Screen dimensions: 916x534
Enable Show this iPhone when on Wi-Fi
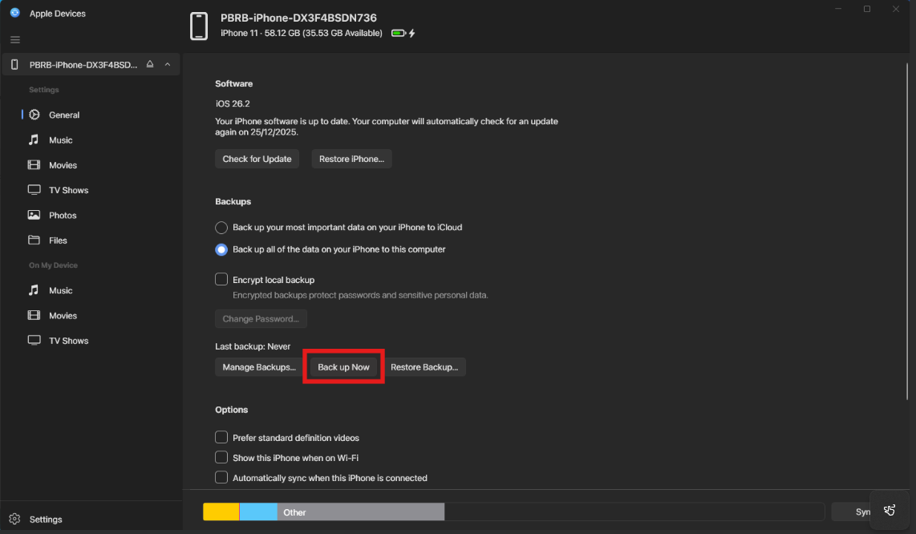(x=221, y=457)
